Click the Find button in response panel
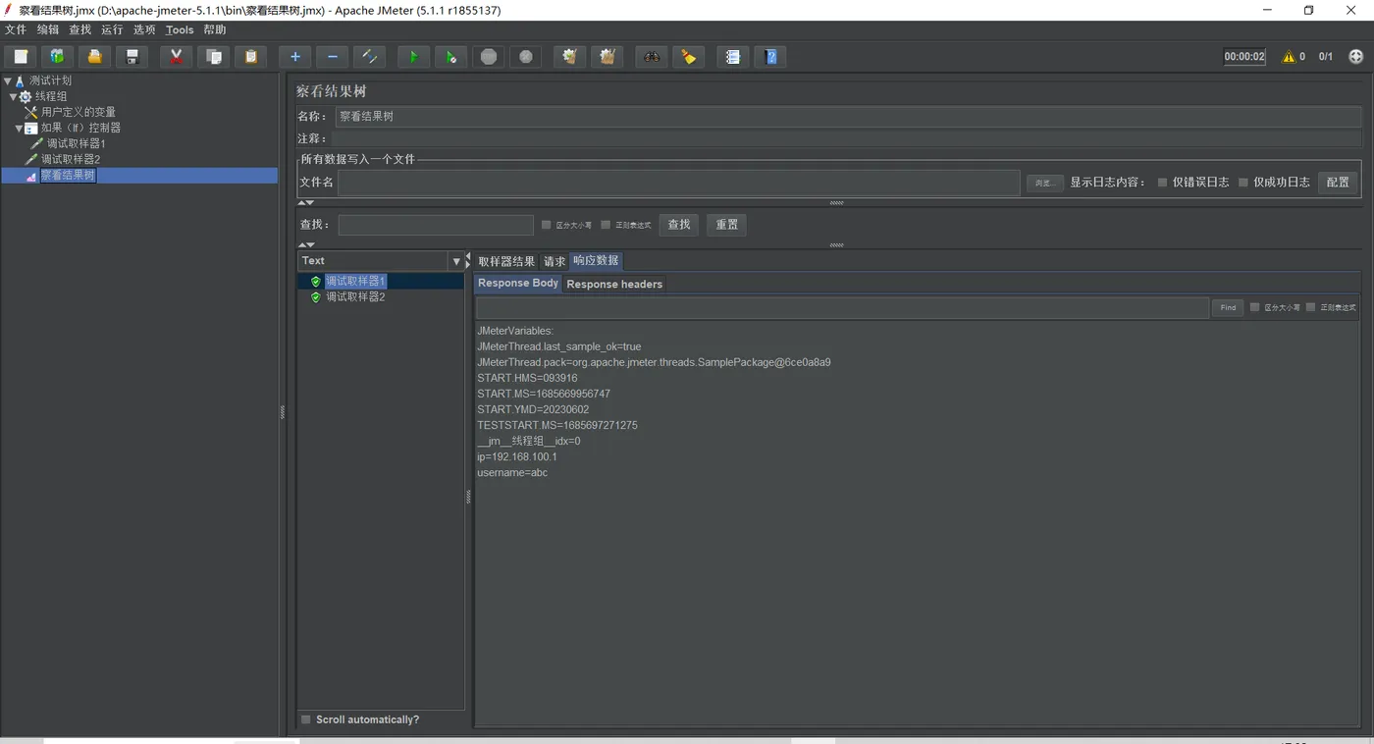The width and height of the screenshot is (1374, 744). point(1228,307)
